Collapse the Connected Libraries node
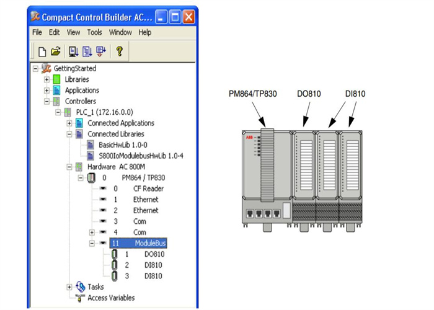 click(69, 134)
